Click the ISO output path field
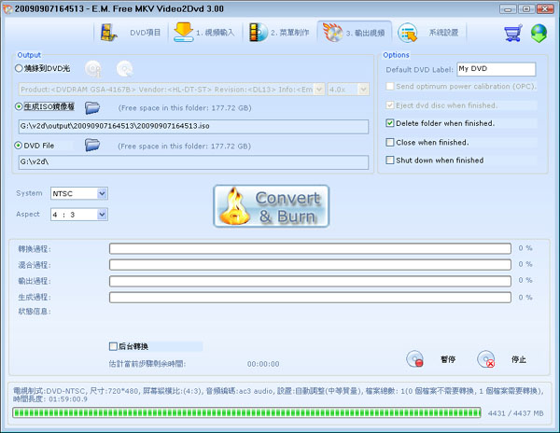This screenshot has width=560, height=433. click(193, 126)
